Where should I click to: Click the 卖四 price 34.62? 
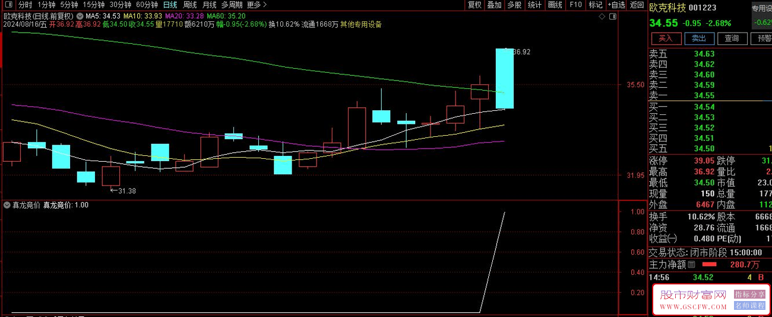(x=704, y=64)
